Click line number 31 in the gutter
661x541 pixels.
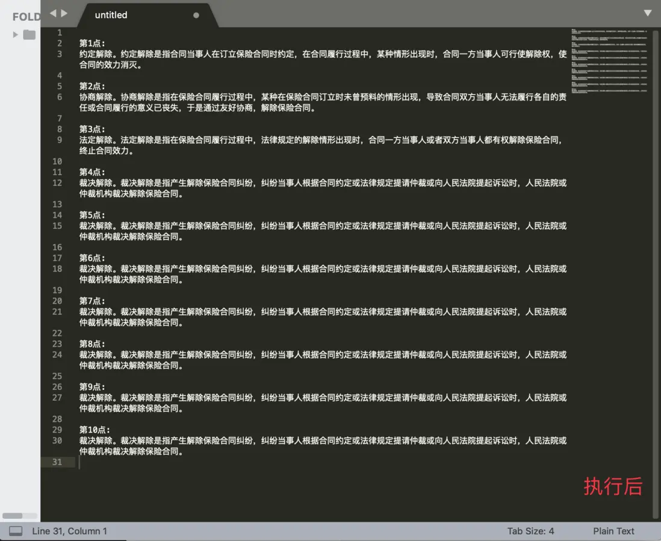[x=57, y=462]
